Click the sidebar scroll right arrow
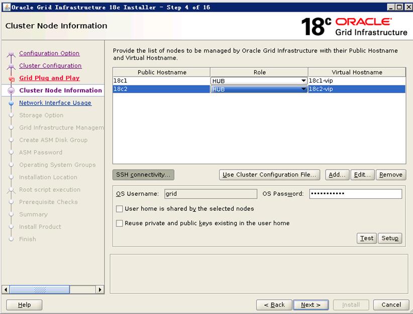The height and width of the screenshot is (314, 413). point(100,290)
